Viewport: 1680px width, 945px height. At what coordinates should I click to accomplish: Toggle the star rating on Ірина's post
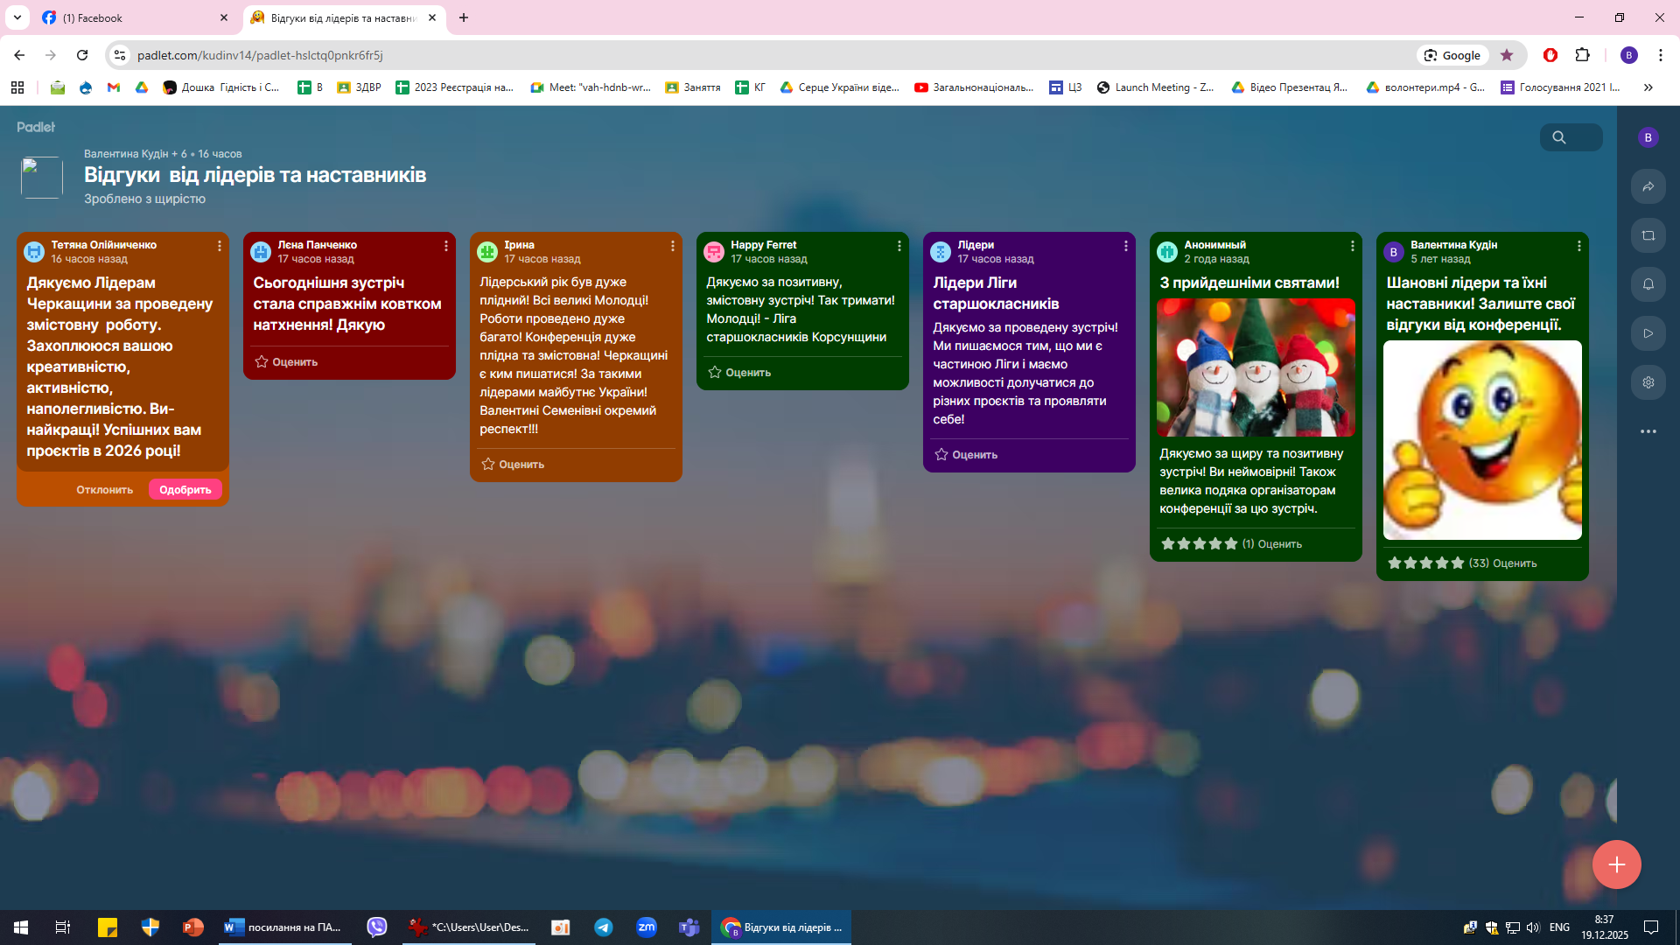(488, 465)
